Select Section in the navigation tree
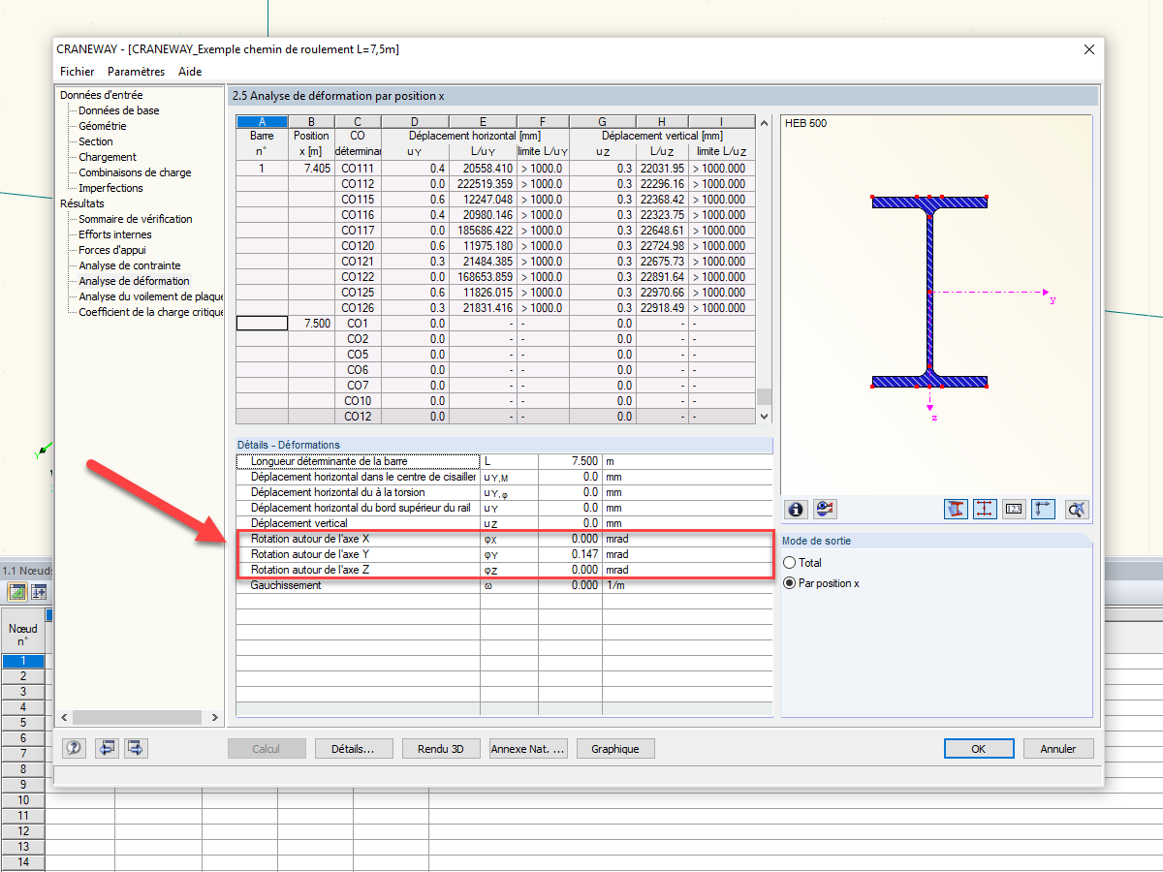This screenshot has height=872, width=1163. 96,141
